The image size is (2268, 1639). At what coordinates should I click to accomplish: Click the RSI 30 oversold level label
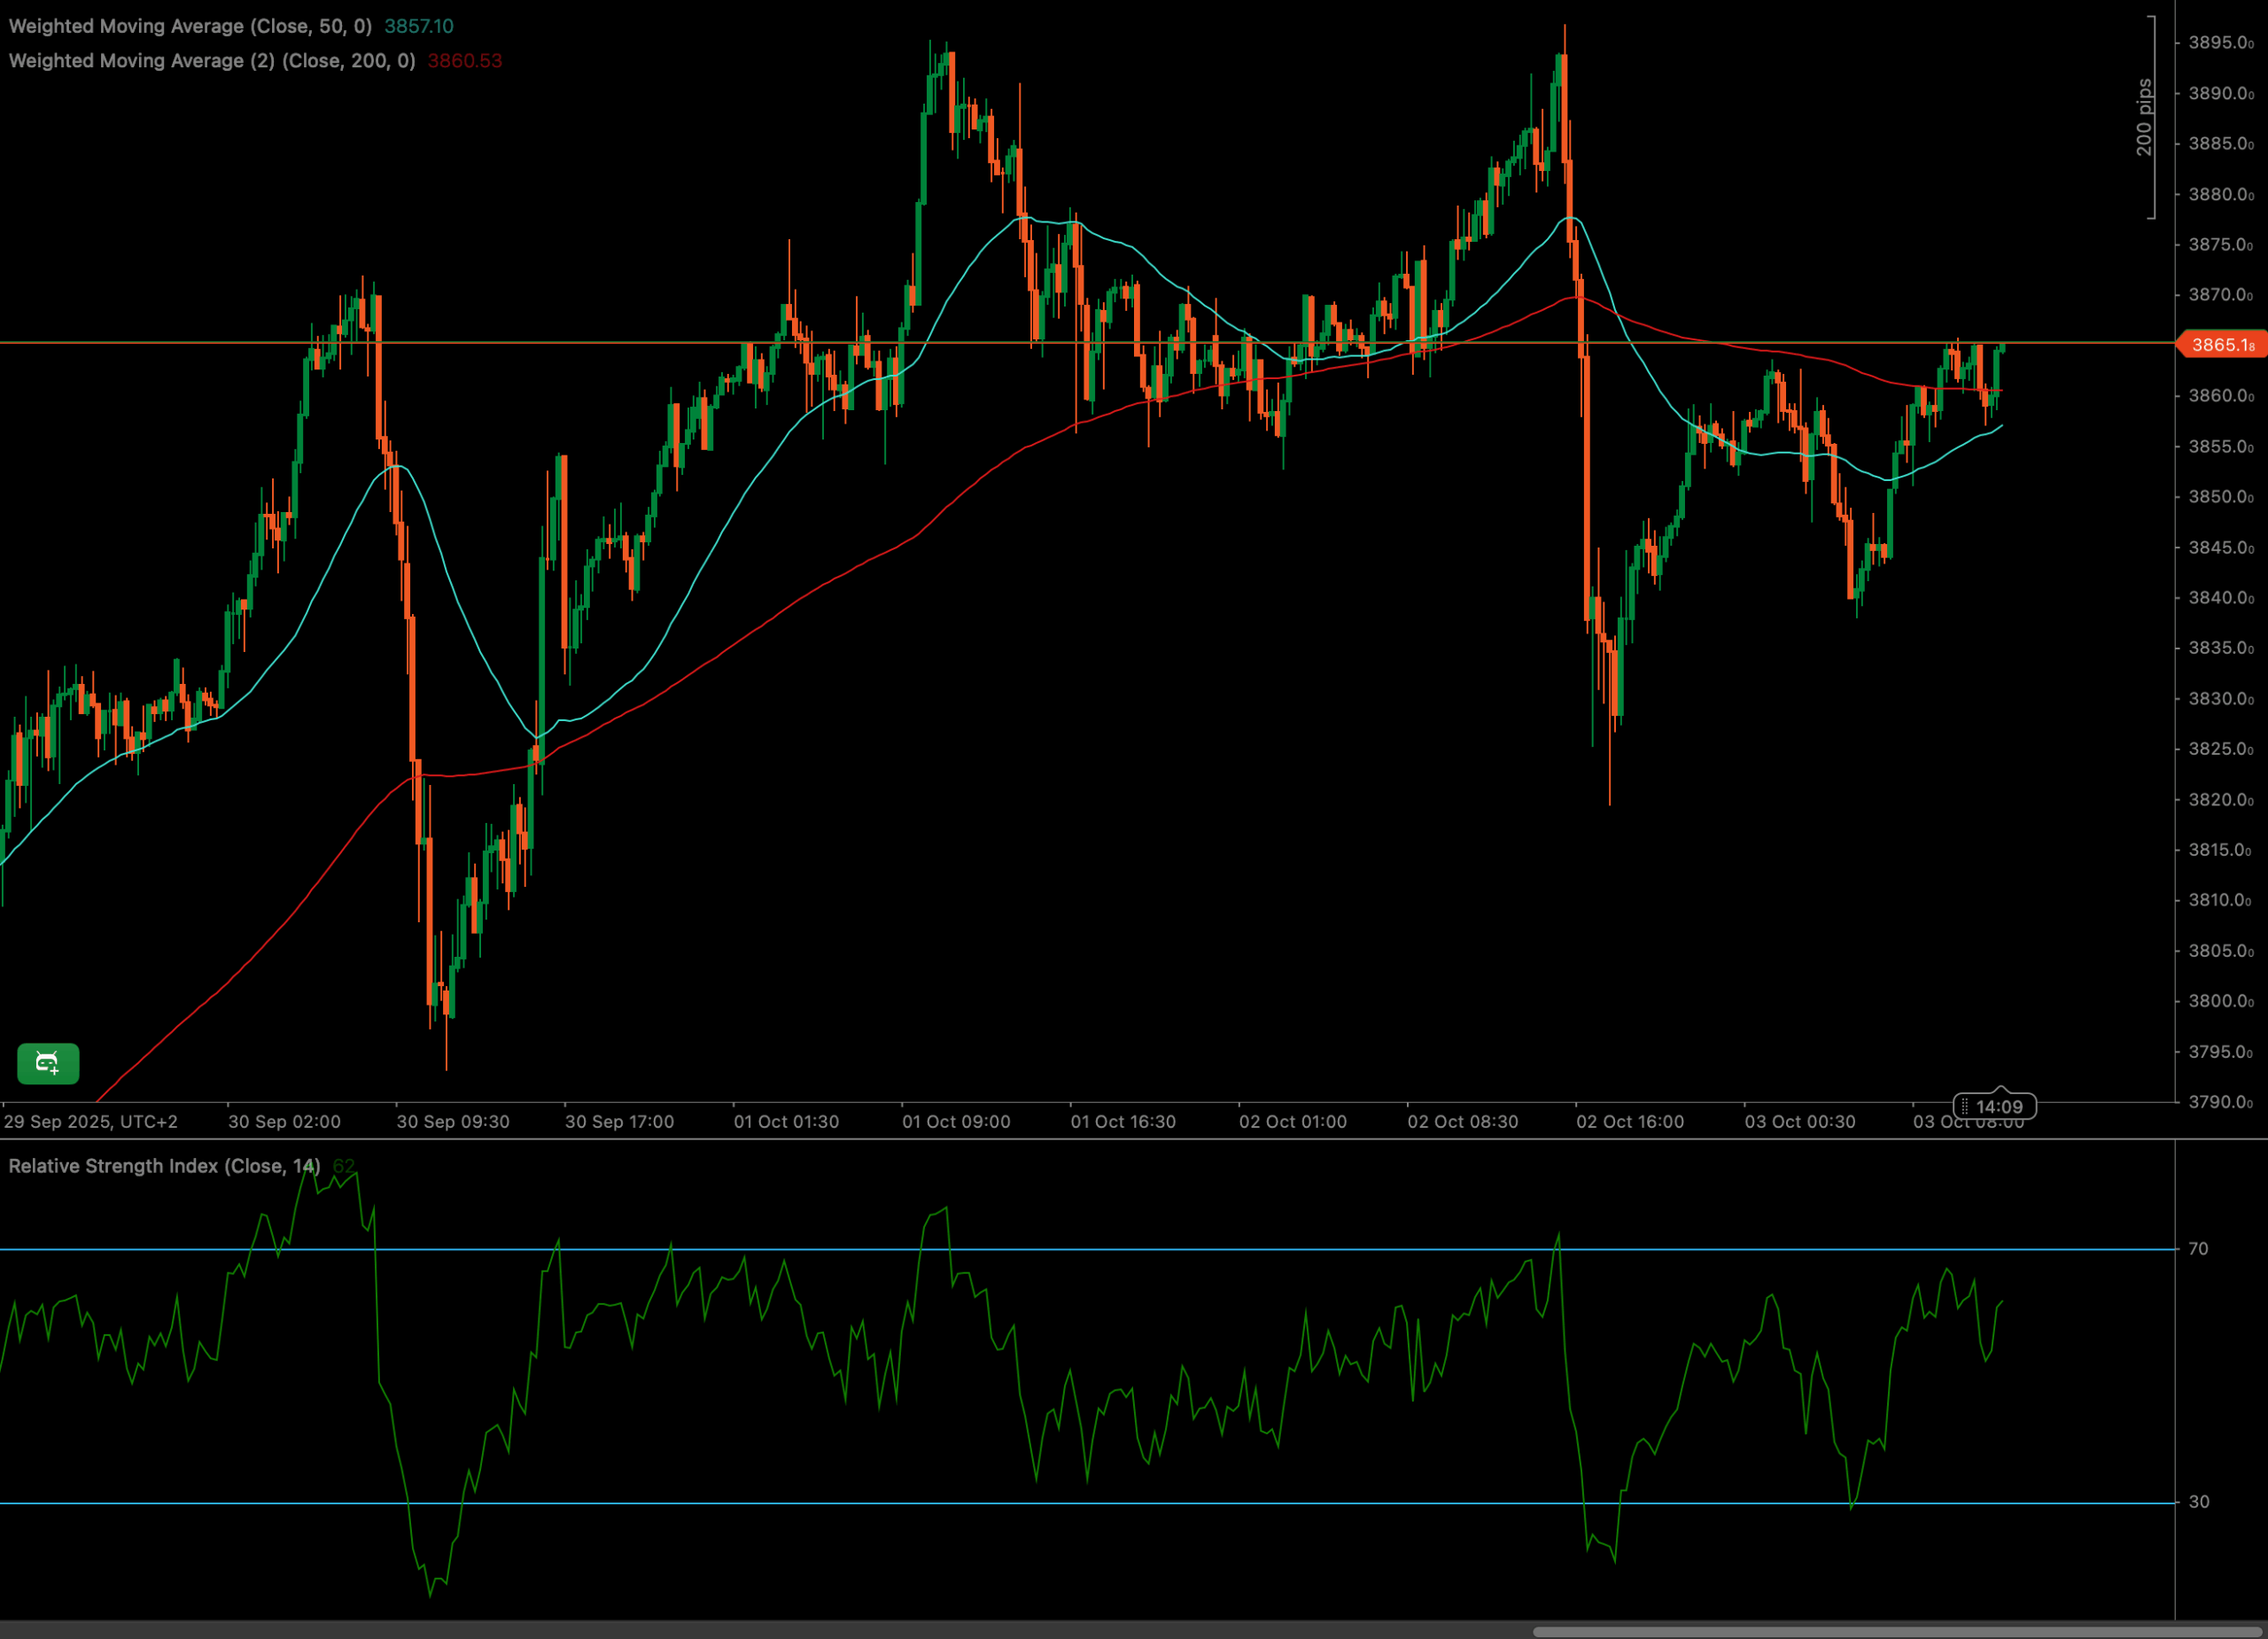click(2198, 1501)
